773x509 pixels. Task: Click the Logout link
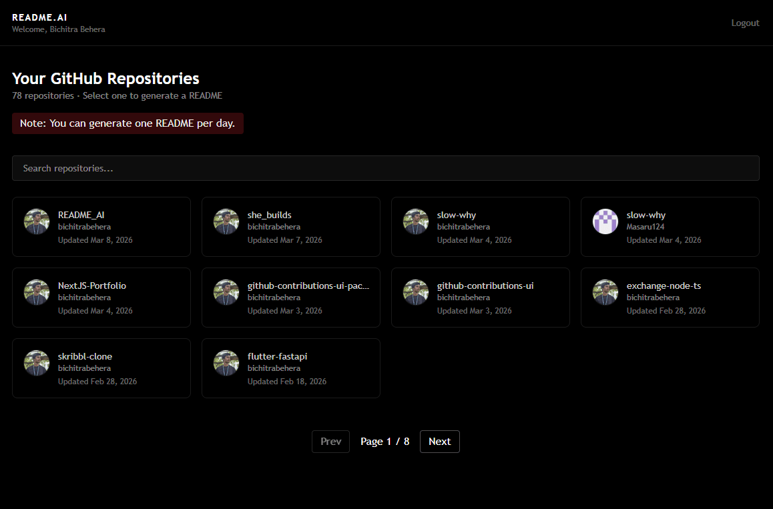coord(745,23)
